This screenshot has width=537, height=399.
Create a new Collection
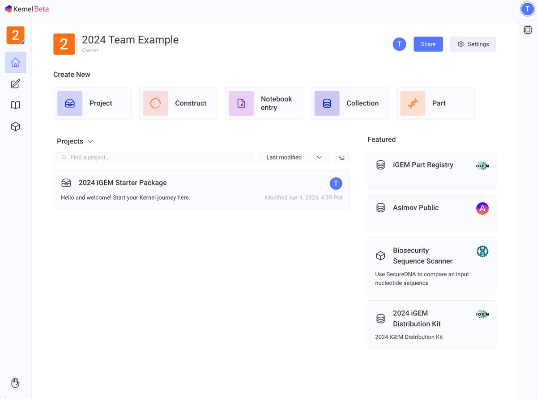click(350, 103)
